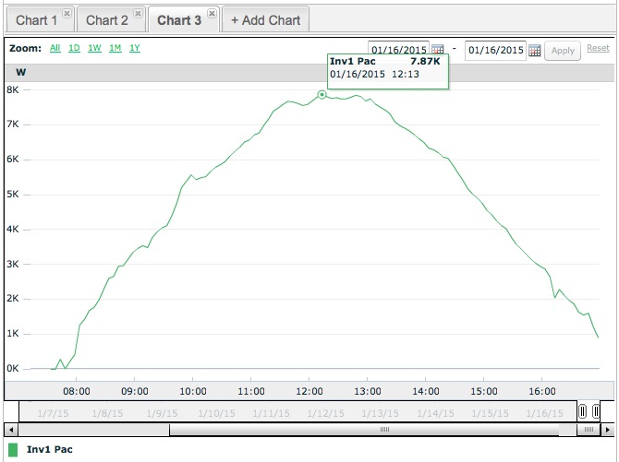Click into the start date field
The image size is (619, 462).
(x=399, y=50)
